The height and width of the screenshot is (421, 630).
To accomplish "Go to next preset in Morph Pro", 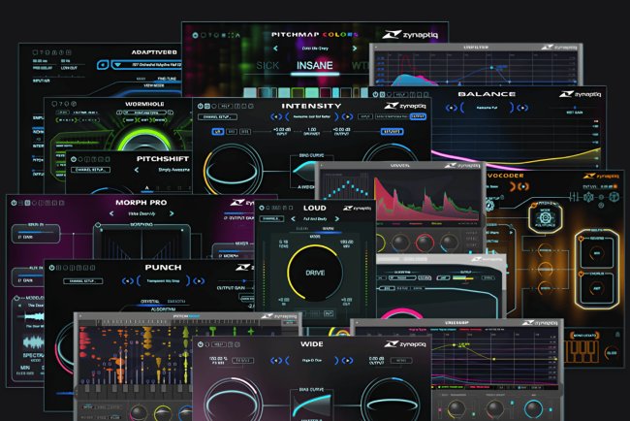I will pyautogui.click(x=172, y=213).
